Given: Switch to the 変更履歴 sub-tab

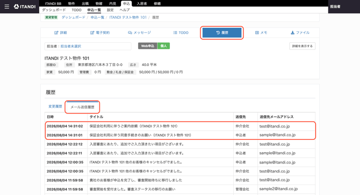Looking at the screenshot, I should (x=55, y=107).
